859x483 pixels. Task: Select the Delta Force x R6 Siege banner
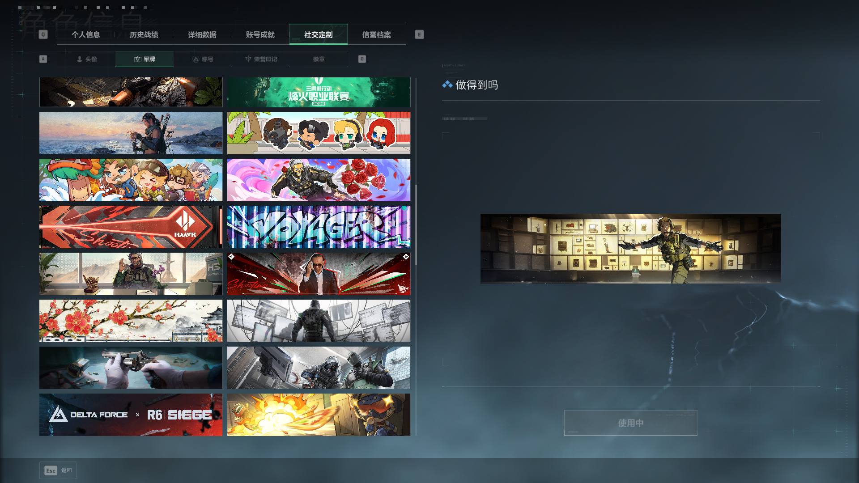(131, 415)
